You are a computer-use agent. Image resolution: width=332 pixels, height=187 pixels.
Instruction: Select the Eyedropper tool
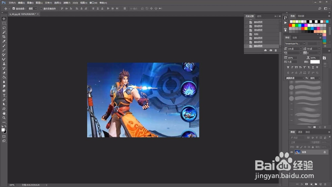point(4,41)
